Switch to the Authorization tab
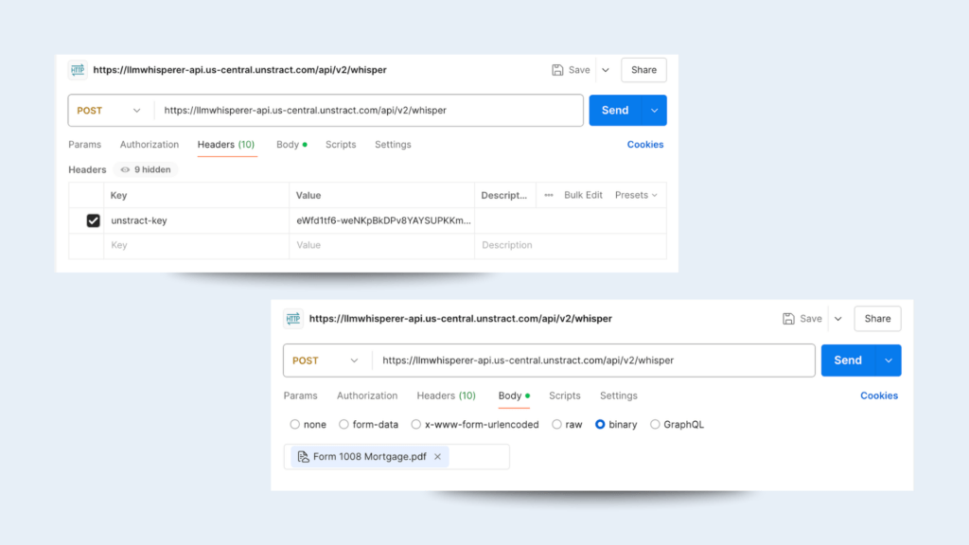969x545 pixels. pos(149,144)
